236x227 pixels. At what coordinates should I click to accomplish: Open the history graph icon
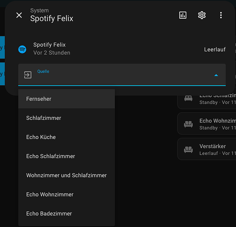coord(183,15)
